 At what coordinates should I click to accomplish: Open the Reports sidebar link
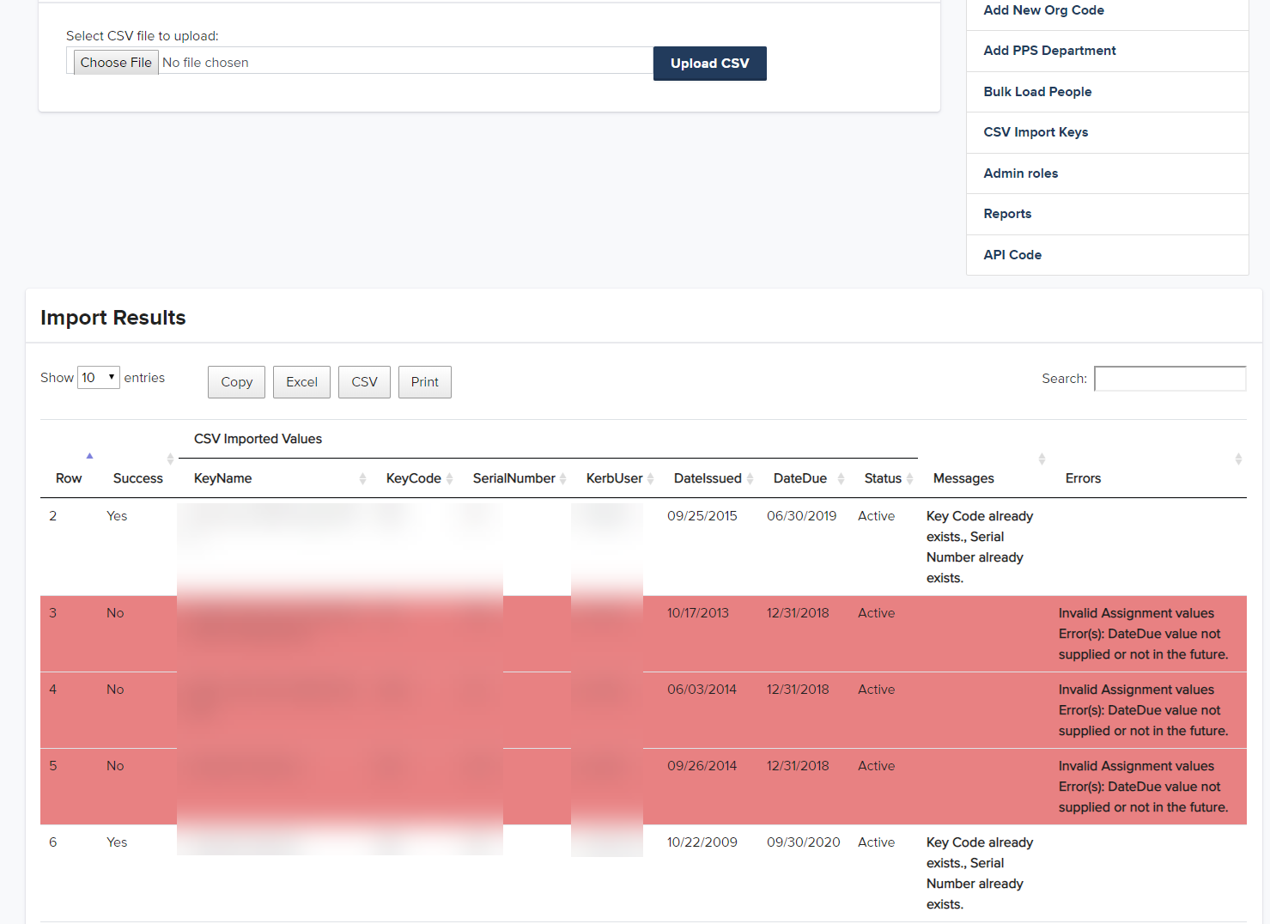coord(1007,214)
